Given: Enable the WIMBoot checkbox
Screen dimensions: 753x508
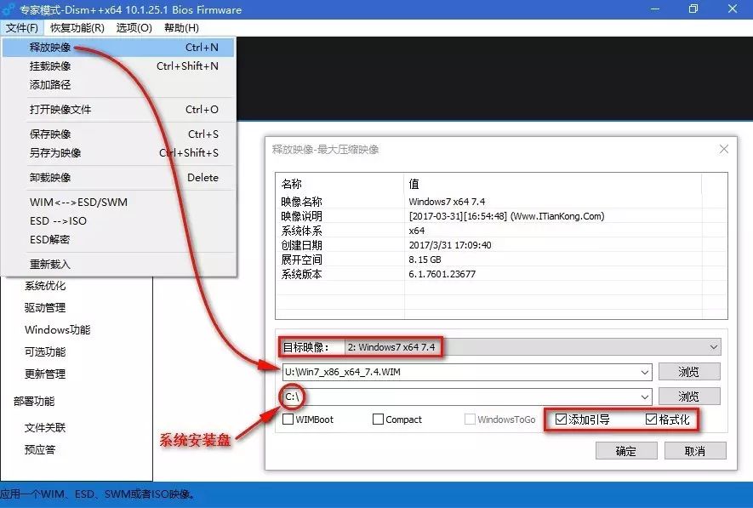Looking at the screenshot, I should click(x=289, y=419).
